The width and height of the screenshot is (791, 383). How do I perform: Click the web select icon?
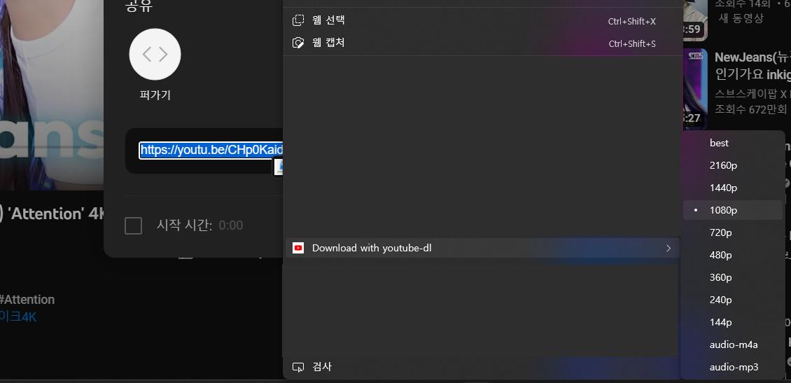pyautogui.click(x=298, y=20)
